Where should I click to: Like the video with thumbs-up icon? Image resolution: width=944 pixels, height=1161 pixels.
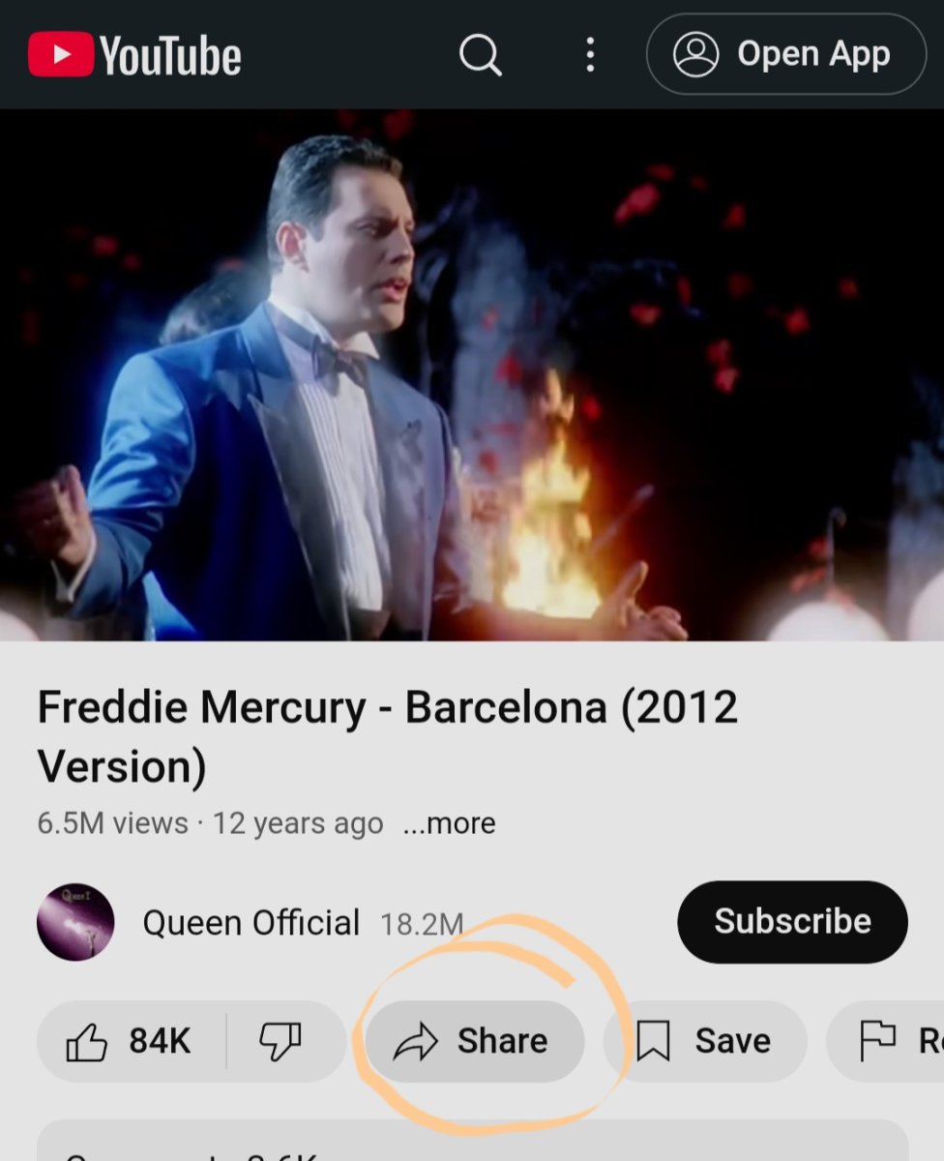[x=87, y=1041]
